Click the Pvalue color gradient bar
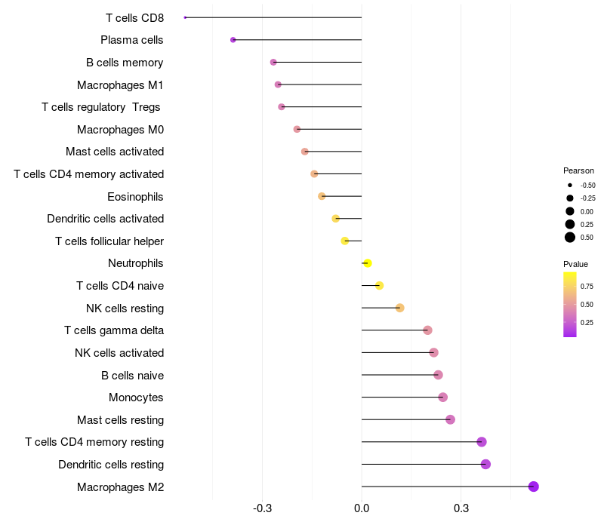604x528 pixels. pyautogui.click(x=570, y=305)
